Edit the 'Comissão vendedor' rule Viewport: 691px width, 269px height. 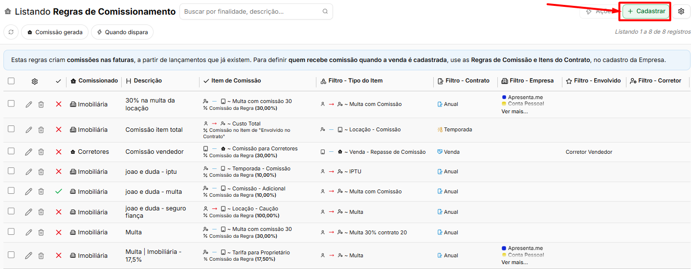tap(29, 152)
